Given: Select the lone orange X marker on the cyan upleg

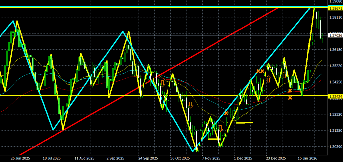Looking at the screenshot, I should click(x=226, y=113).
